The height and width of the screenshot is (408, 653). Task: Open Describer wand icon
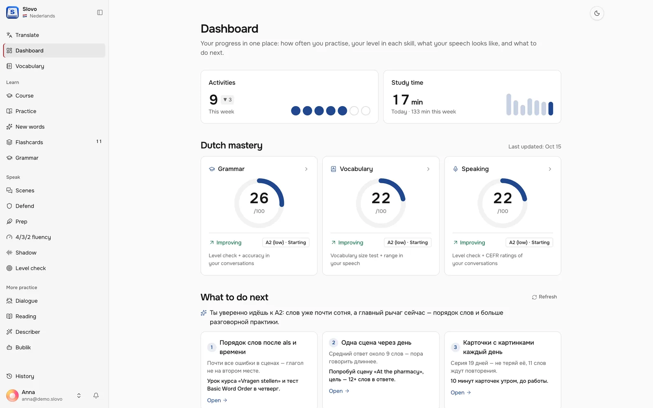click(9, 332)
